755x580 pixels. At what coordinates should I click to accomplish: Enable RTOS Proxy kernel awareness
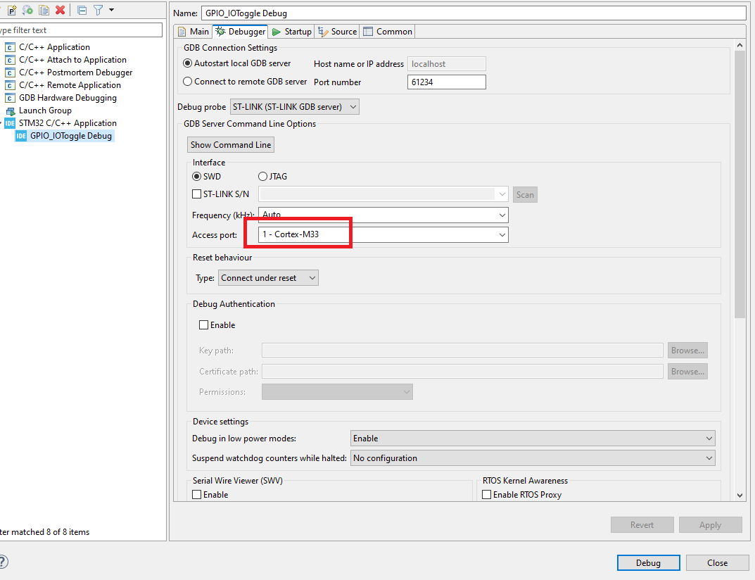point(486,494)
